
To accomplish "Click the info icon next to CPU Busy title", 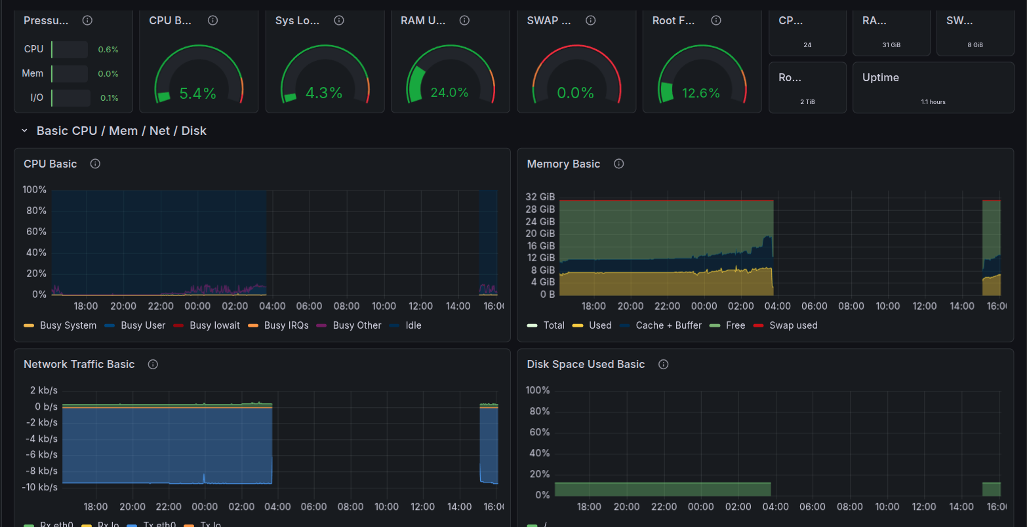I will (x=212, y=20).
